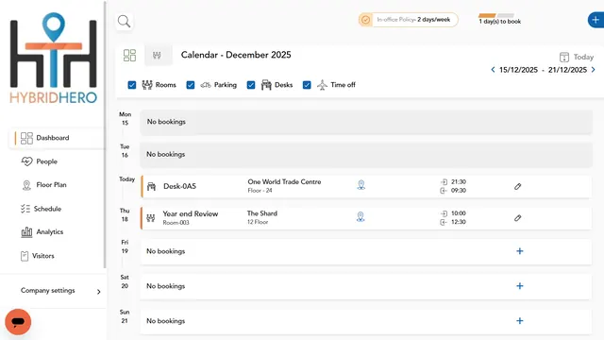Screen dimensions: 604x340
Task: Click the Rooms filter icon
Action: coord(147,85)
